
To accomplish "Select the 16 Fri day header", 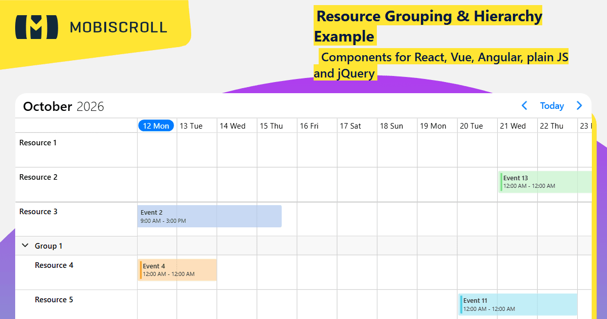I will tap(309, 126).
